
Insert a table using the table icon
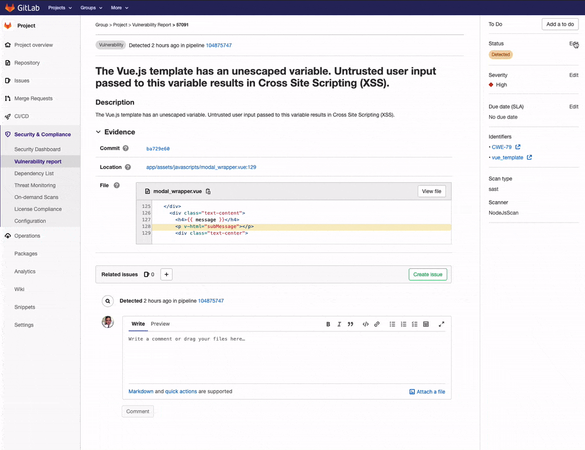click(x=426, y=324)
